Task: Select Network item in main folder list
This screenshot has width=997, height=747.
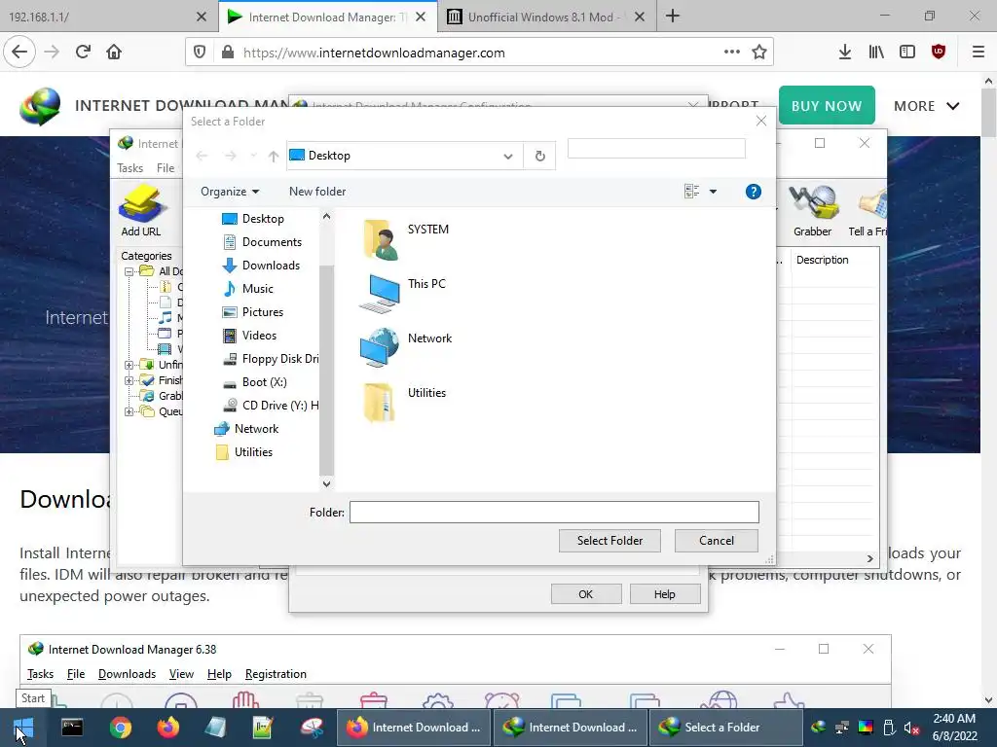Action: (406, 348)
